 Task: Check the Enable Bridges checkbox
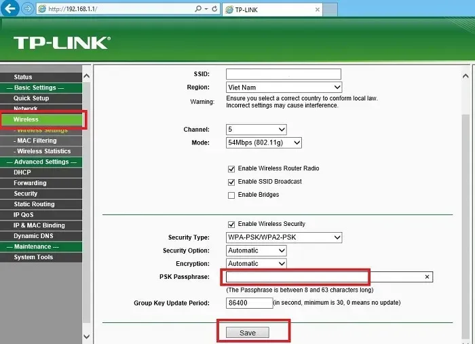(231, 195)
